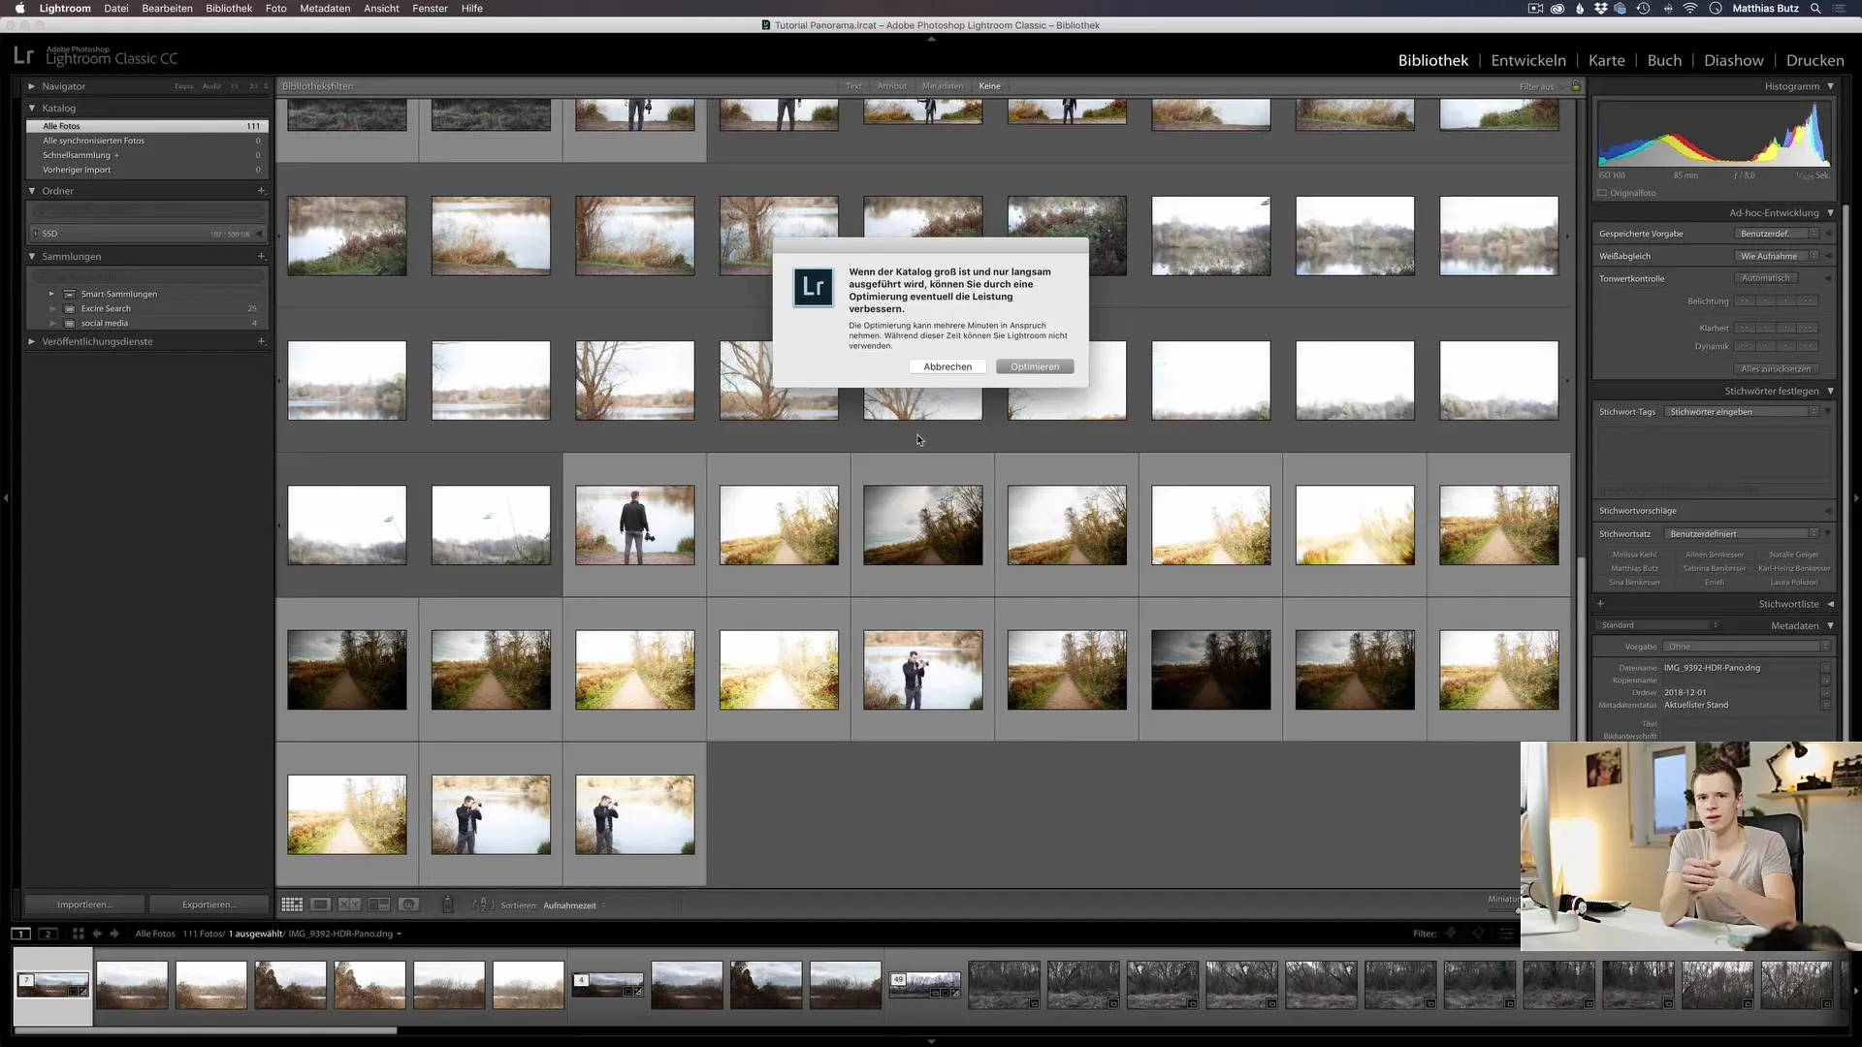The image size is (1862, 1047).
Task: Hide right panel with edge arrow
Action: pos(1856,498)
